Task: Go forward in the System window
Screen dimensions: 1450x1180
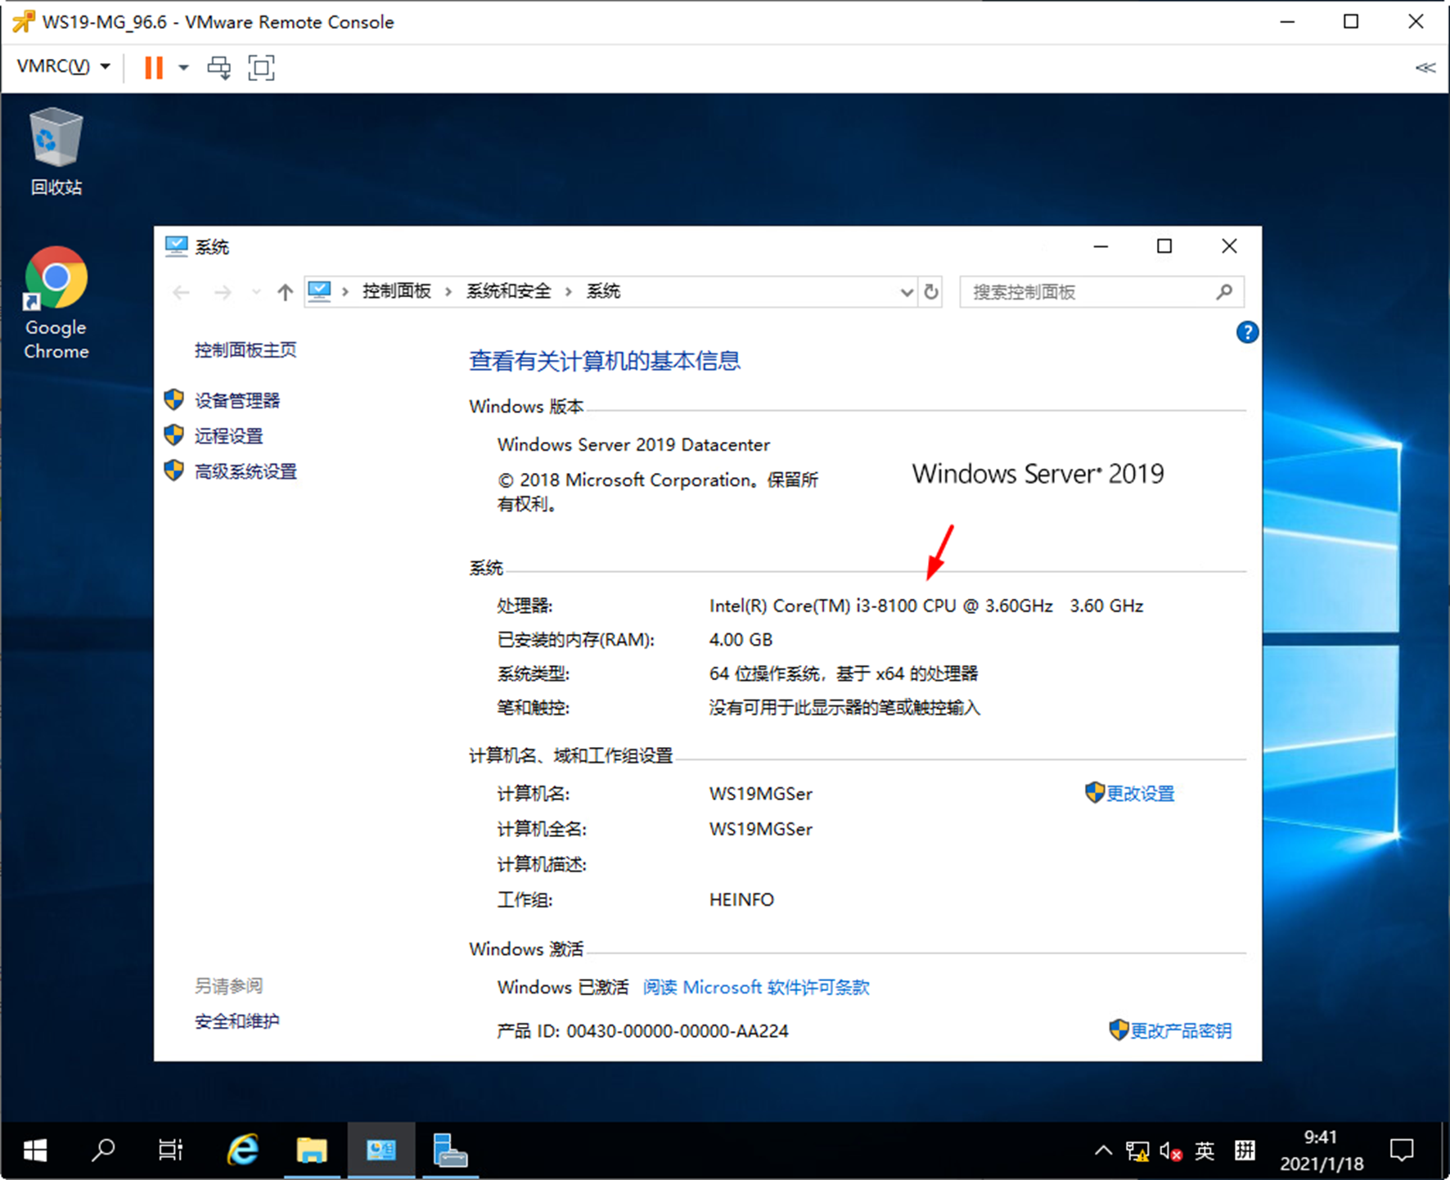Action: (x=223, y=292)
